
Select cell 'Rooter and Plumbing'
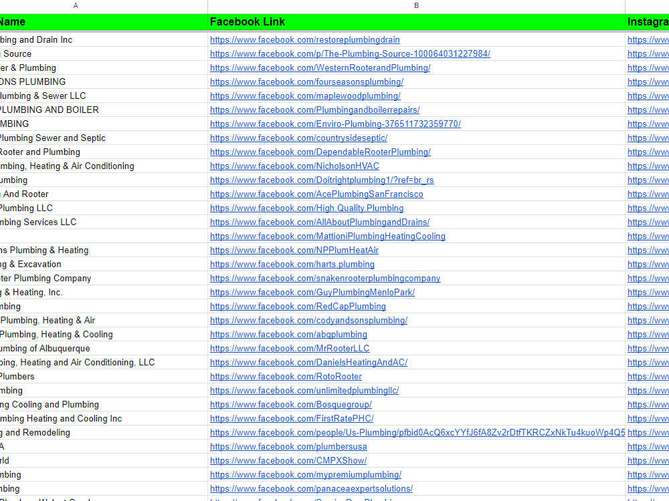click(104, 152)
